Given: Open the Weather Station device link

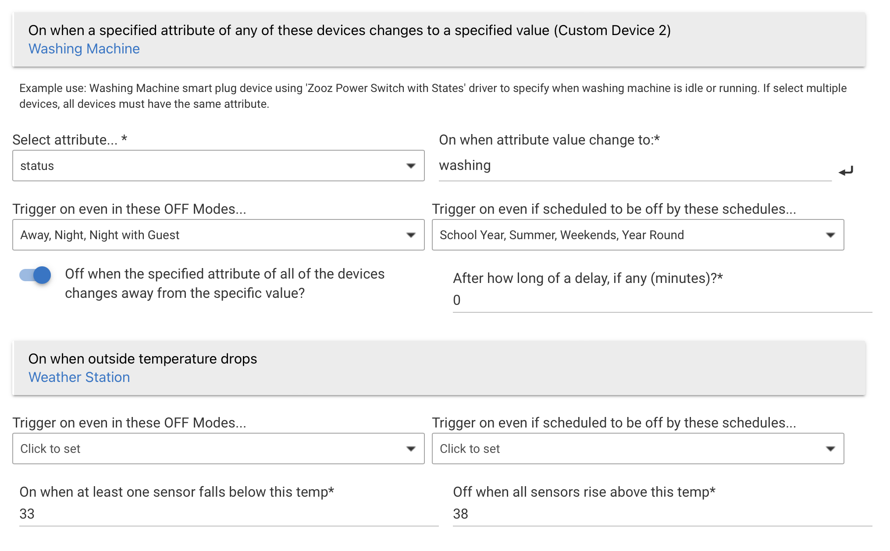Looking at the screenshot, I should 79,377.
